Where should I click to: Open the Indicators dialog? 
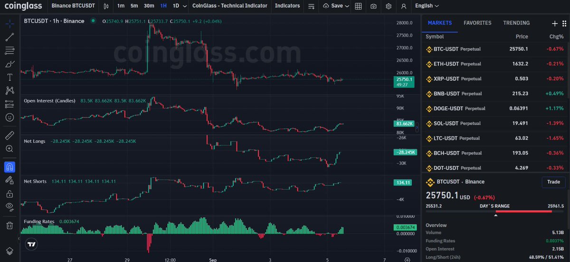point(287,6)
